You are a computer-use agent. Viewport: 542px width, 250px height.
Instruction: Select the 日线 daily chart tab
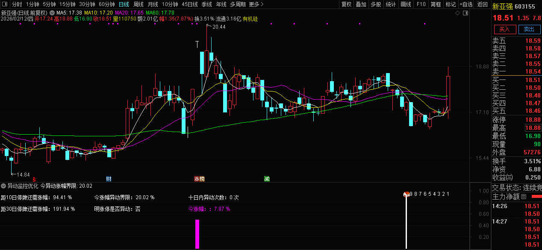[124, 4]
